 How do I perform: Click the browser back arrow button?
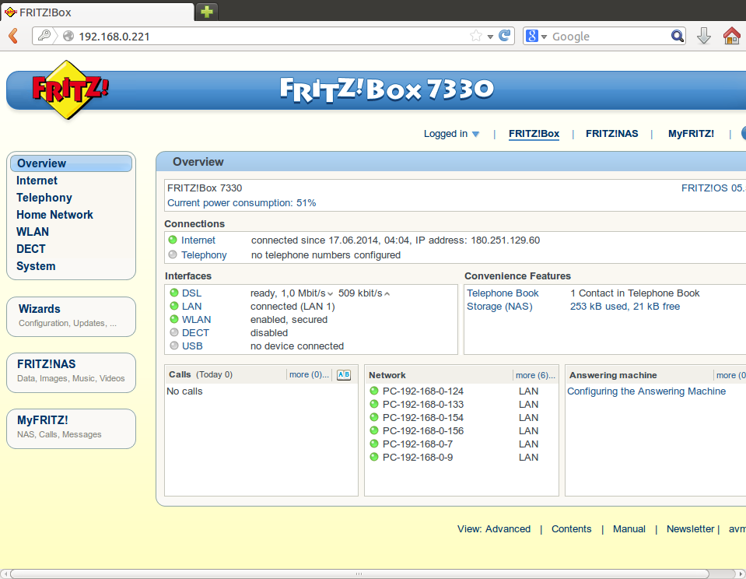coord(12,36)
